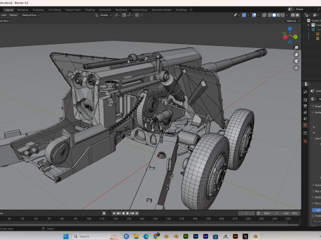This screenshot has height=240, width=321.
Task: Open the Global transform orientation dropdown
Action: pyautogui.click(x=104, y=15)
